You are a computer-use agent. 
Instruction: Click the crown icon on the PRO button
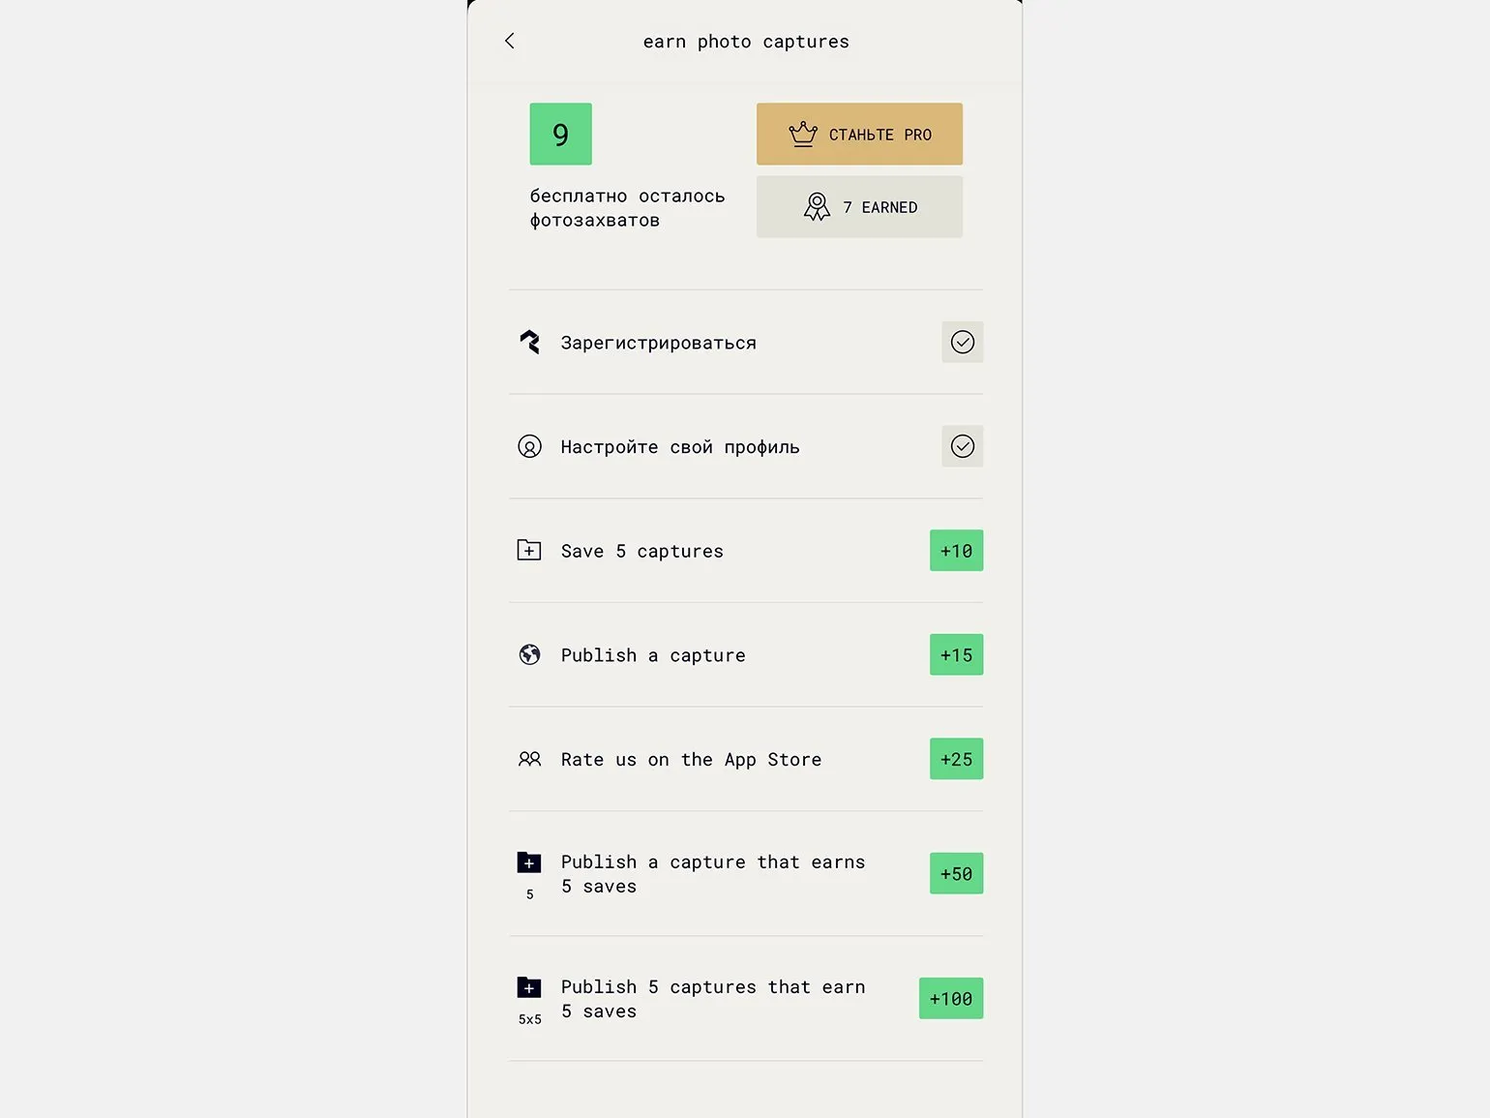click(803, 135)
